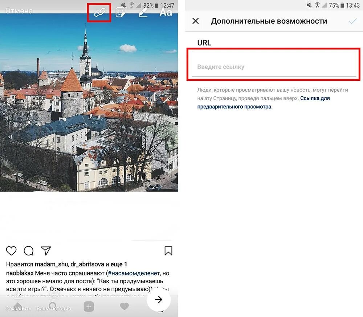Close Дополнительные возможности with X icon
The image size is (363, 317).
pos(196,21)
